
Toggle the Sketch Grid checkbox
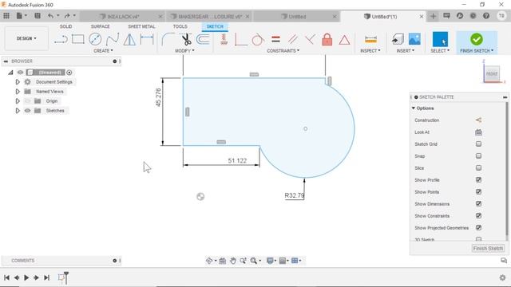click(478, 143)
